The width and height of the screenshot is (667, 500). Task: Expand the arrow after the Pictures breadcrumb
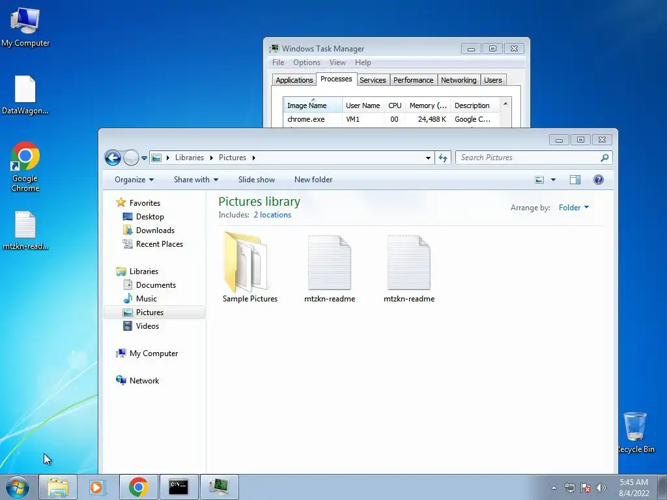253,158
